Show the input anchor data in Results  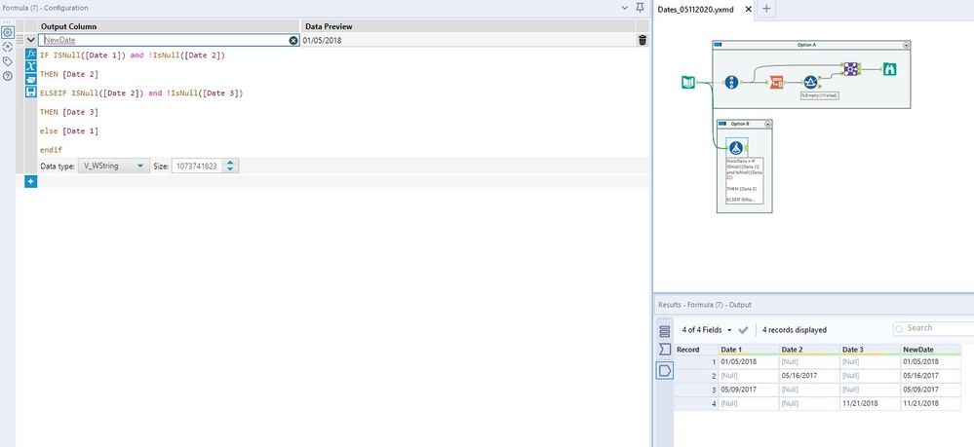(665, 351)
